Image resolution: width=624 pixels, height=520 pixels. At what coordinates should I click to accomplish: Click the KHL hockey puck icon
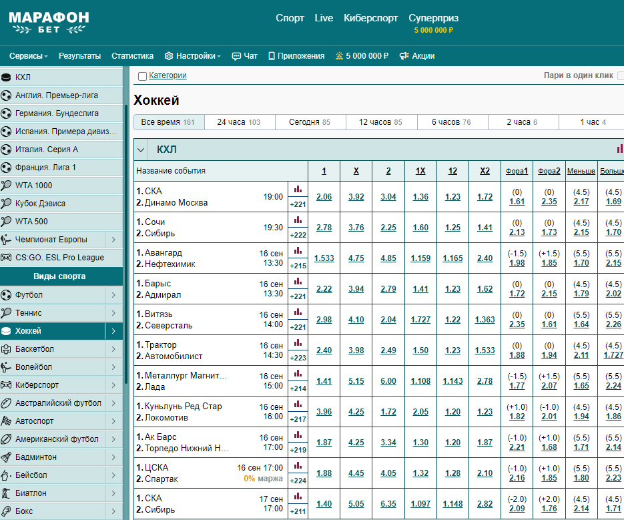pos(6,77)
